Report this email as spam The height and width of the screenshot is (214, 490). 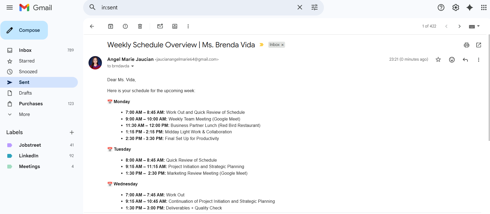pyautogui.click(x=125, y=26)
